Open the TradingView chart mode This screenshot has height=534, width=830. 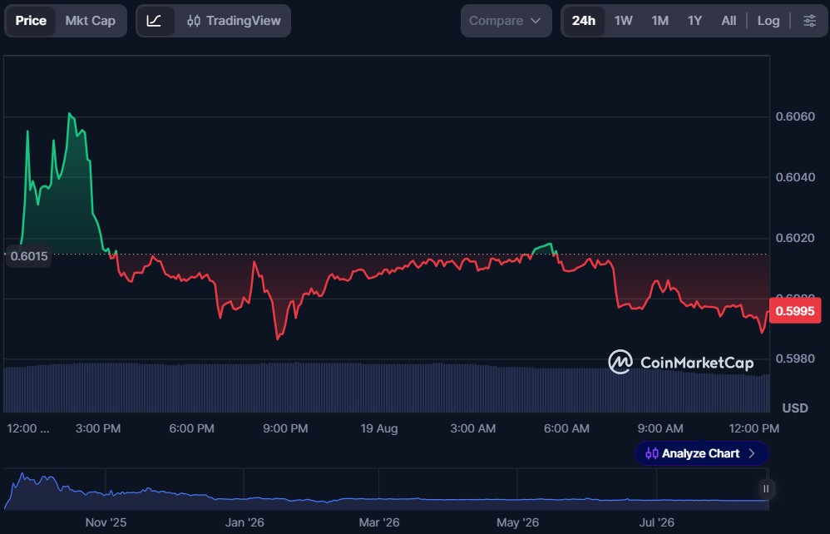(234, 21)
